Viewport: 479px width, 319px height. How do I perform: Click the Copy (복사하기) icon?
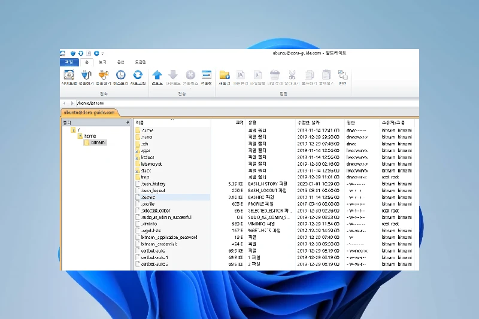tap(309, 77)
